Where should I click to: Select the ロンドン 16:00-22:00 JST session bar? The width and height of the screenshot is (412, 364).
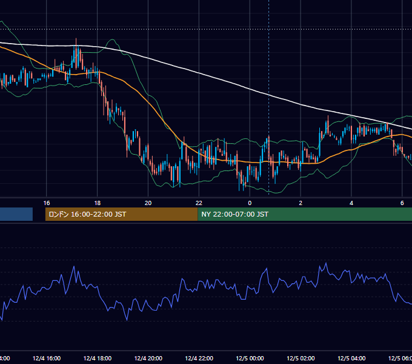[121, 214]
